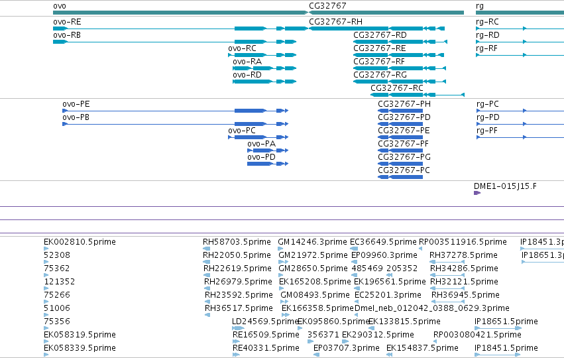Viewport: 564px width, 358px height.
Task: Click EST RP00308042 1.5prime
Action: (477, 335)
